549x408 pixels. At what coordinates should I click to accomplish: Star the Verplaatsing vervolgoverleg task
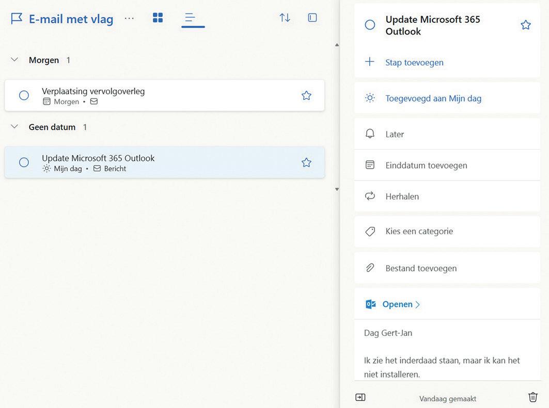(306, 95)
